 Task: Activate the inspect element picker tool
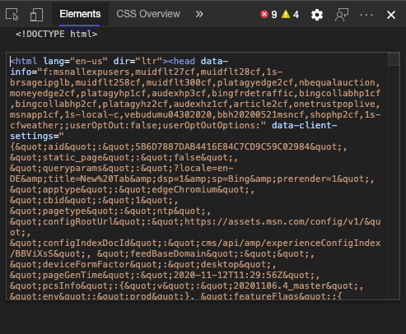(12, 14)
